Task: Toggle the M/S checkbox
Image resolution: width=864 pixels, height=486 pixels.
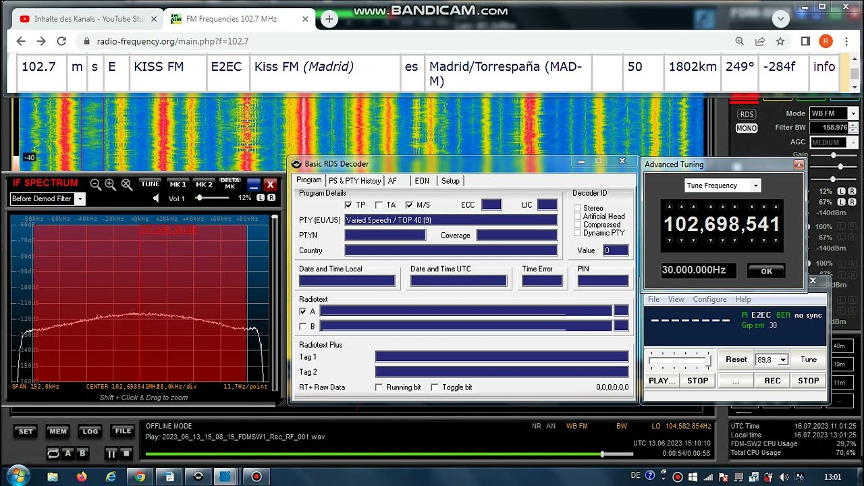Action: 409,205
